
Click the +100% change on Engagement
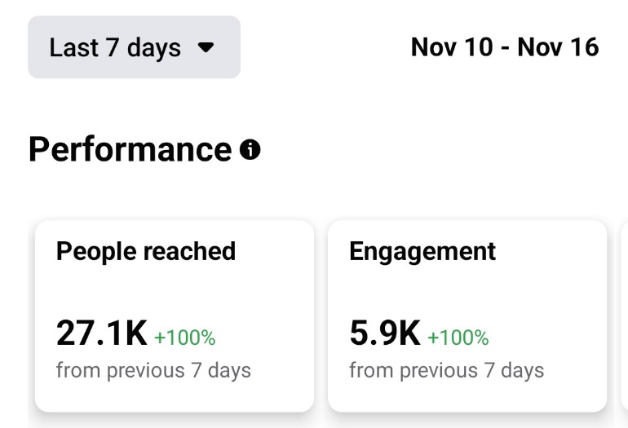point(458,338)
